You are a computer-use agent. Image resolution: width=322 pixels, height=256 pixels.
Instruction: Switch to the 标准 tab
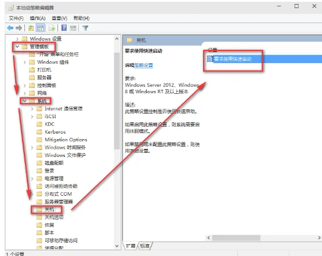[x=145, y=246]
